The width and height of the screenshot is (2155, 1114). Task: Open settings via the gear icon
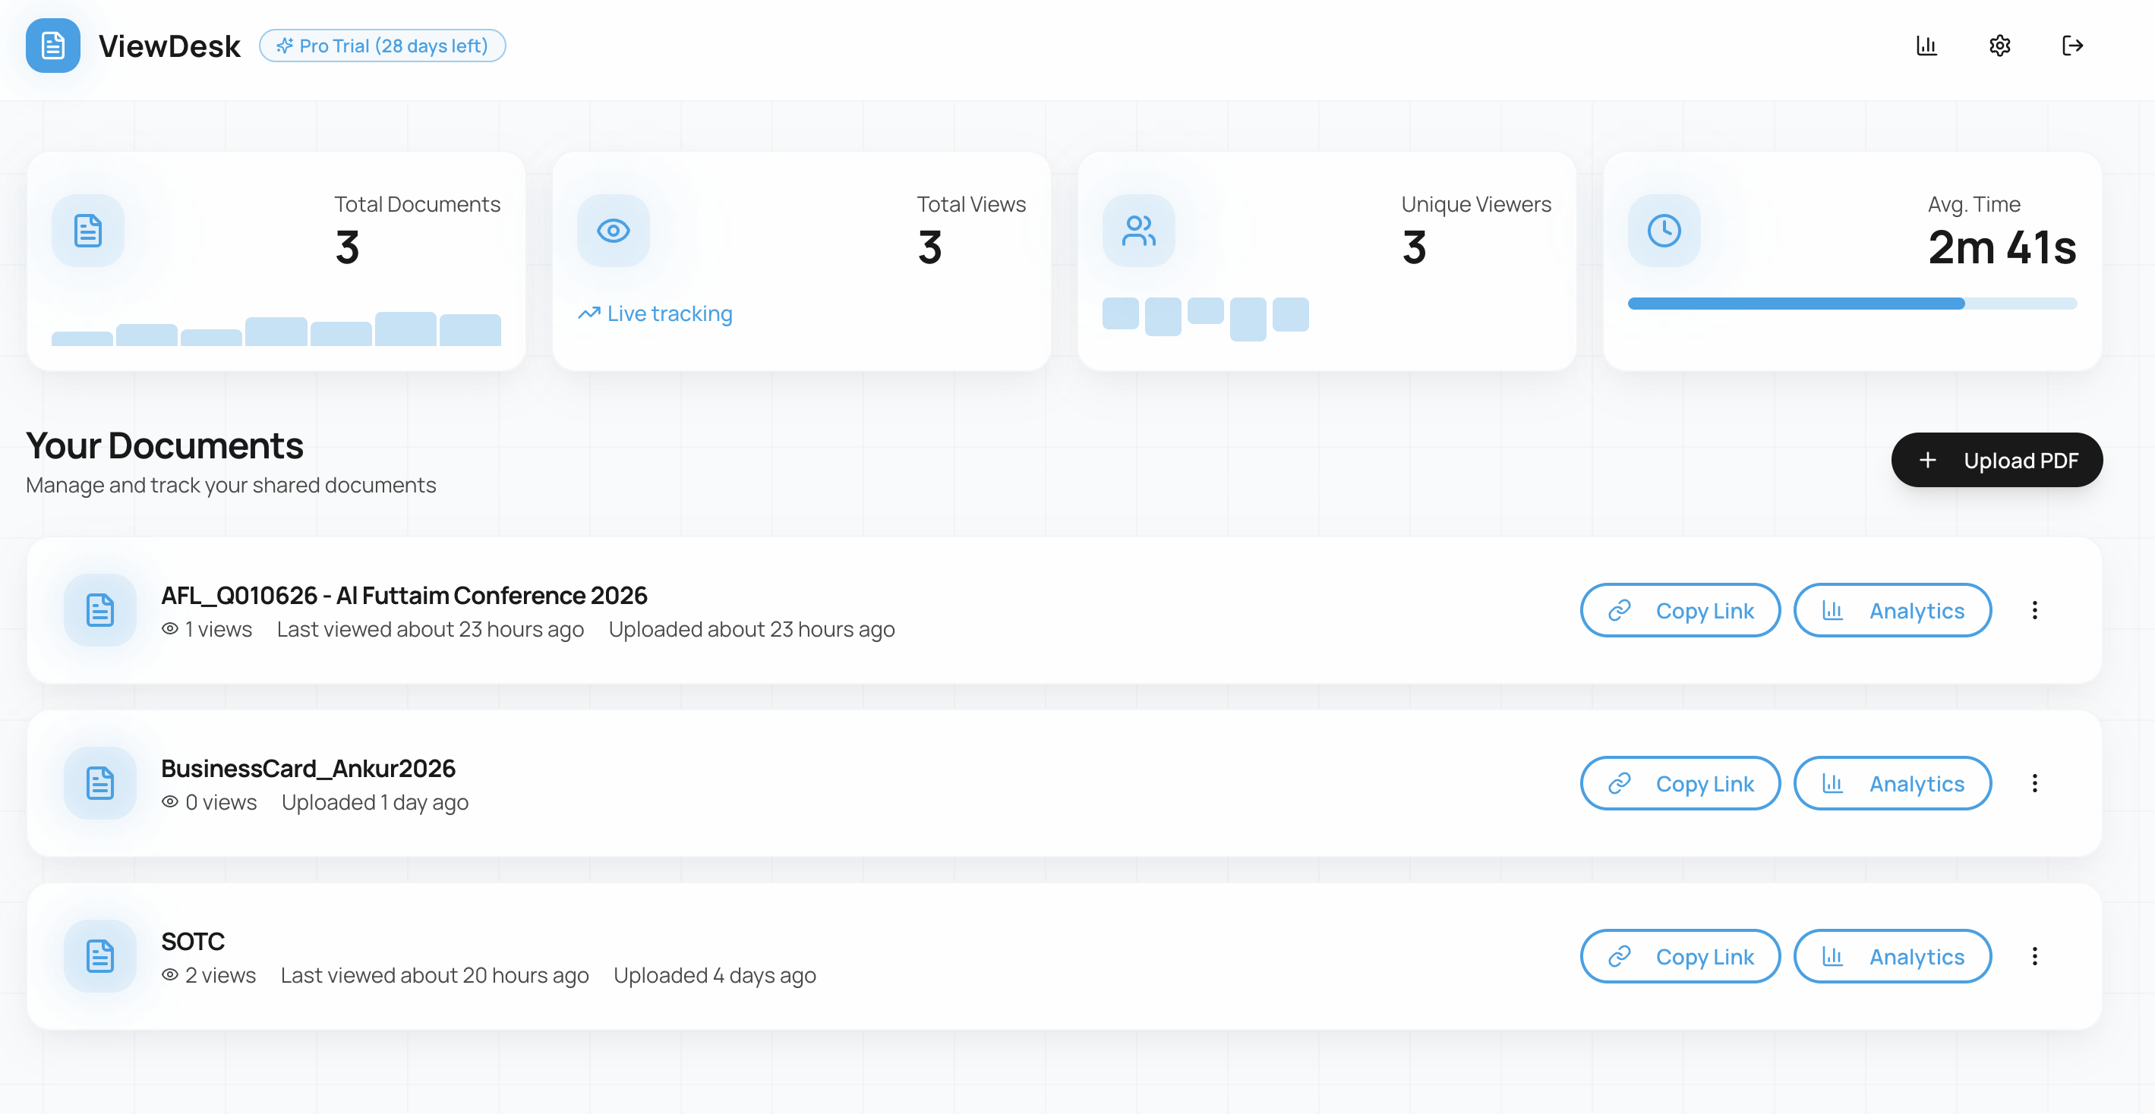[x=2000, y=46]
